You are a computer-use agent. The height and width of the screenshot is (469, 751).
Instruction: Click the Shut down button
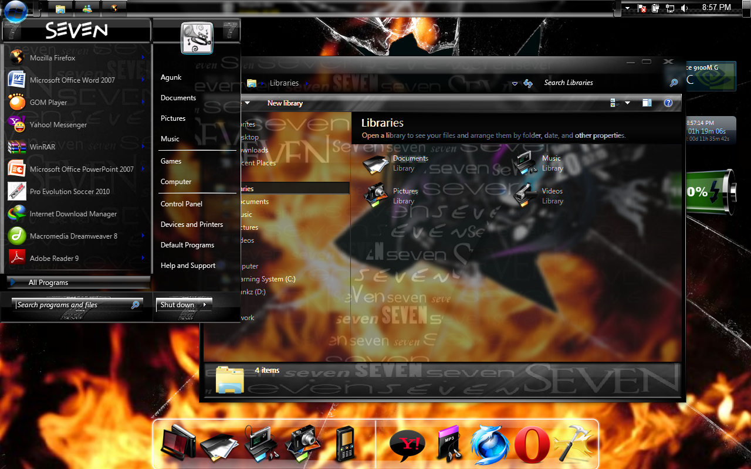(x=178, y=305)
